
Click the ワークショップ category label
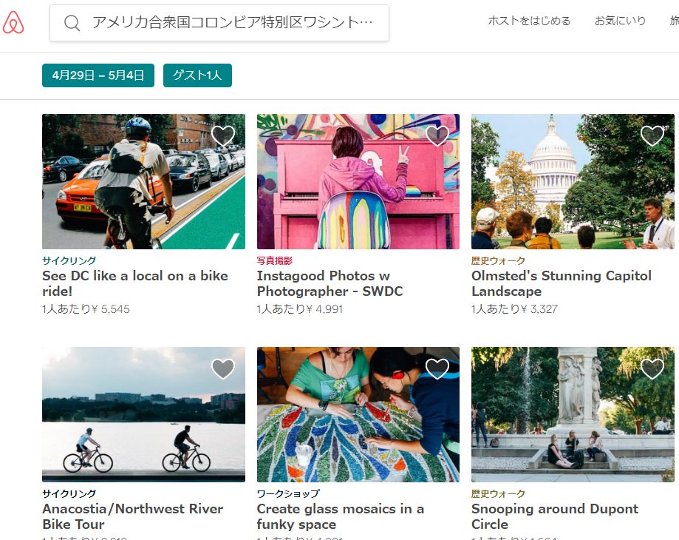288,493
